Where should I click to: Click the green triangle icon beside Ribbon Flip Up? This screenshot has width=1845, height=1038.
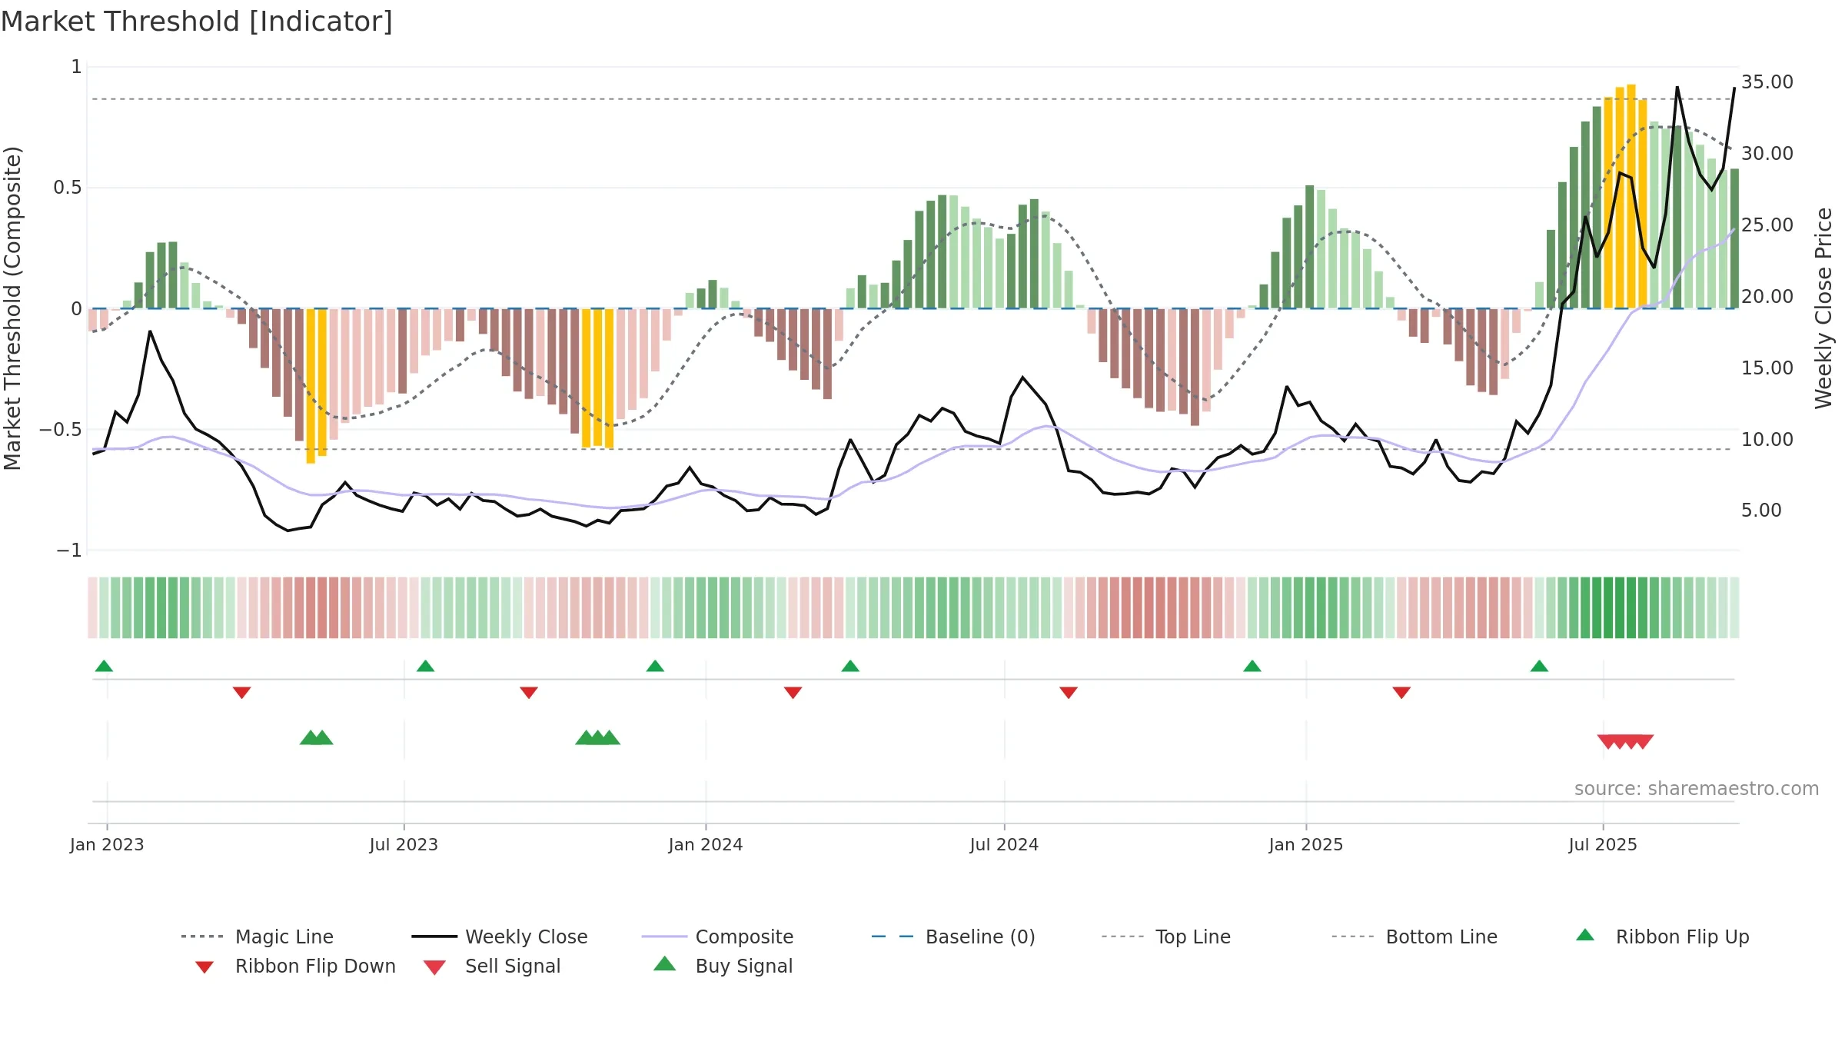tap(1585, 935)
